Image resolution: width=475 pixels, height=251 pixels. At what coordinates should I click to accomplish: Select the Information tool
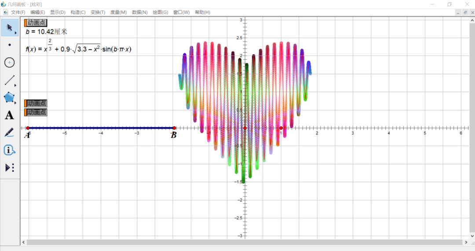(x=9, y=150)
